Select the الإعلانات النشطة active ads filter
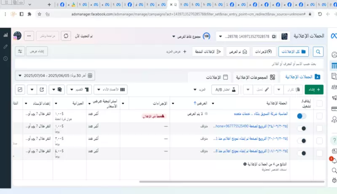 (x=208, y=51)
